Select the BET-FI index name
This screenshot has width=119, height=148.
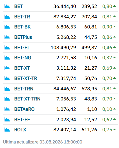pos(21,48)
